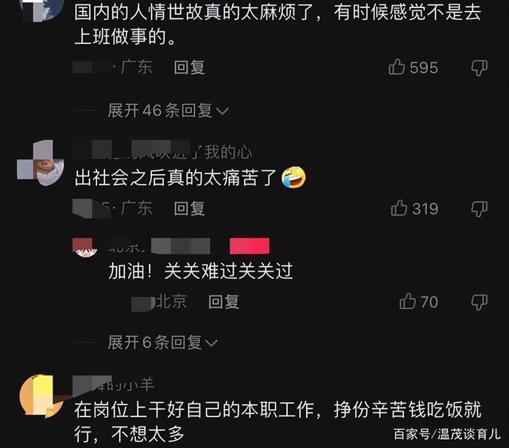
Task: Click 回复 under the 出社会之后 comment
Action: [189, 208]
